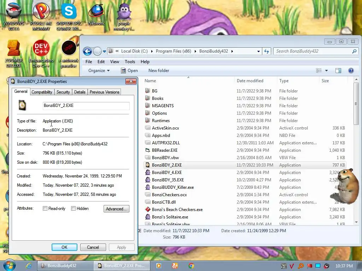362x271 pixels.
Task: Expand the Organize dropdown menu
Action: (x=99, y=71)
